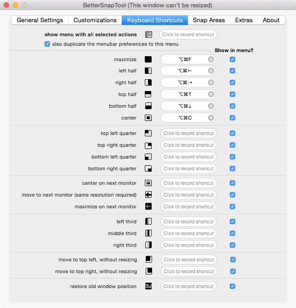296x308 pixels.
Task: Toggle Show in menu for restore old window position
Action: (232, 286)
